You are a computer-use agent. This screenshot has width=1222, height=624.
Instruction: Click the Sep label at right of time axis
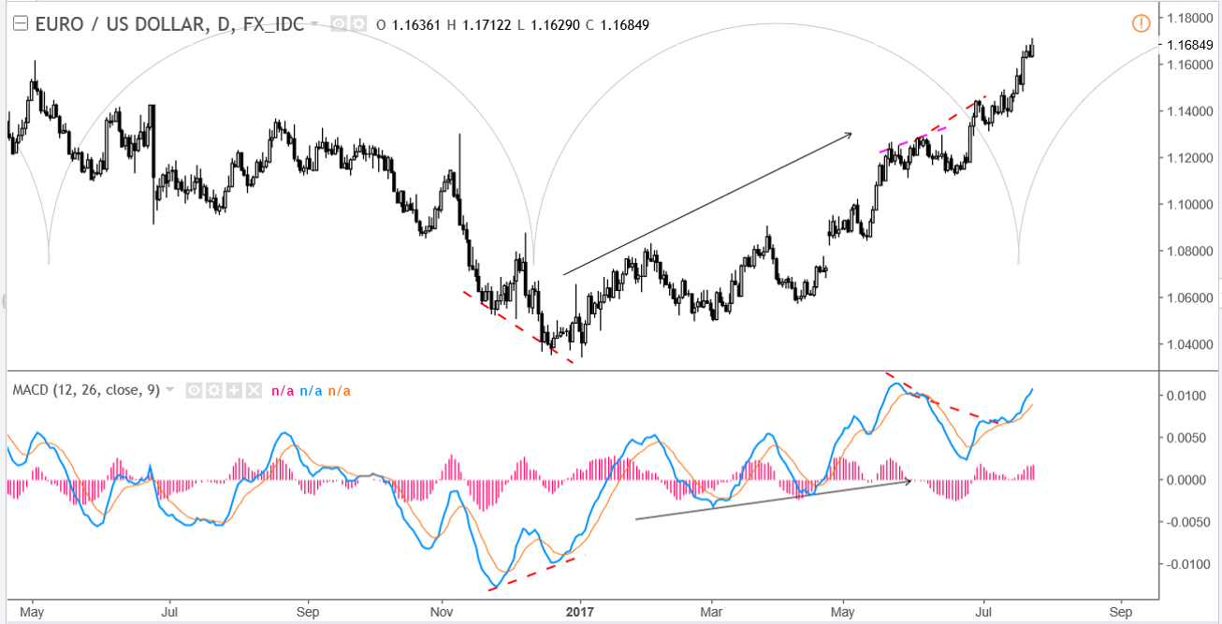click(x=1120, y=612)
